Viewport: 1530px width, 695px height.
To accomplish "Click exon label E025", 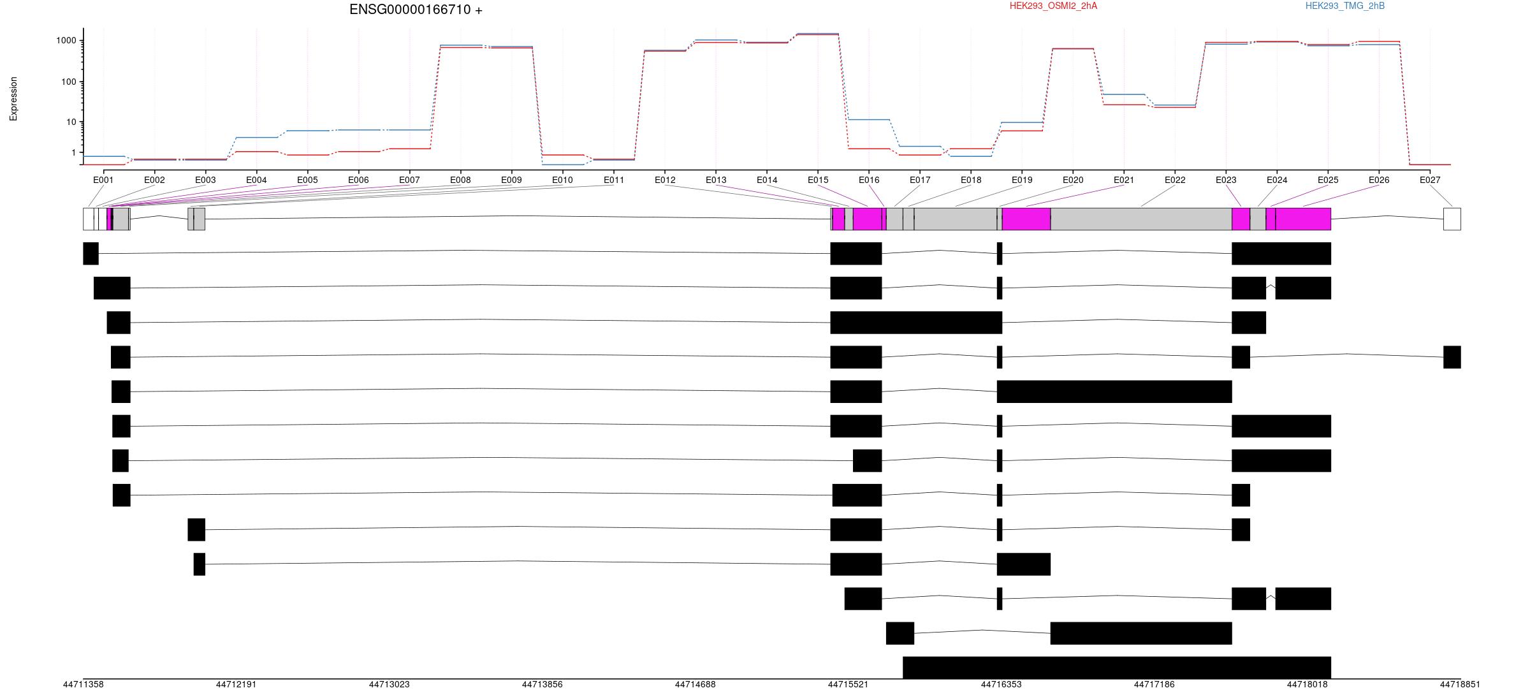I will (1328, 180).
